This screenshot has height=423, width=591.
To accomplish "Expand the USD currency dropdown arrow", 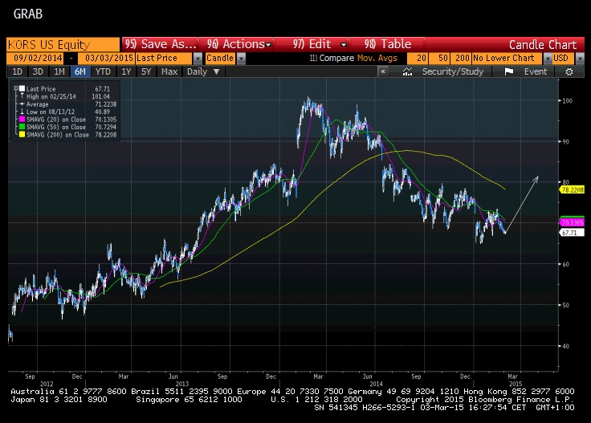I will click(580, 59).
